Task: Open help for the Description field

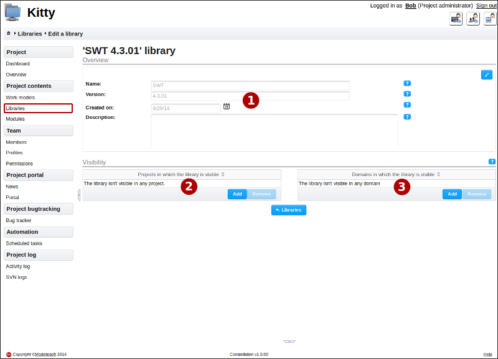Action: coord(407,117)
